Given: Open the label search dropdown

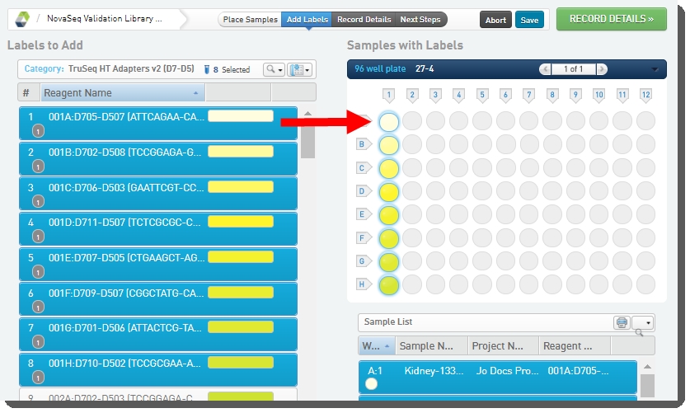Looking at the screenshot, I should pos(274,70).
